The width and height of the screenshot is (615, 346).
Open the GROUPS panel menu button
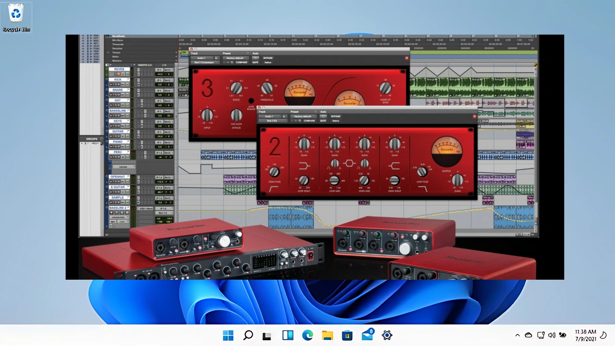pyautogui.click(x=101, y=139)
